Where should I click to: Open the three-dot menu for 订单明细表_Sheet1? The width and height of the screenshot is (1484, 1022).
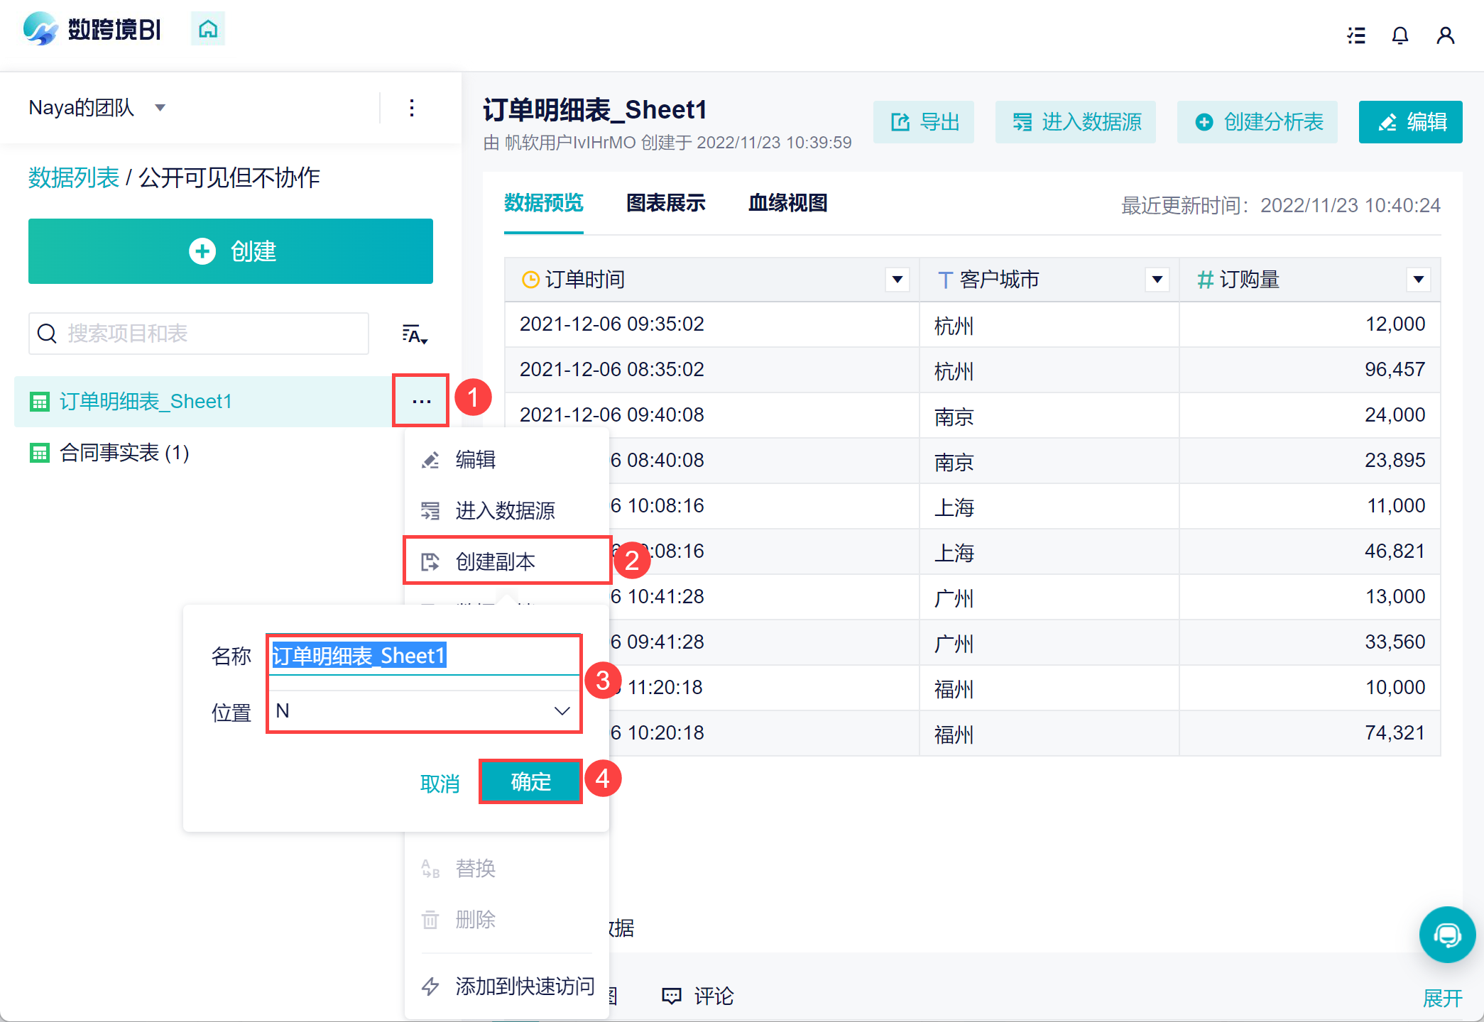tap(421, 401)
